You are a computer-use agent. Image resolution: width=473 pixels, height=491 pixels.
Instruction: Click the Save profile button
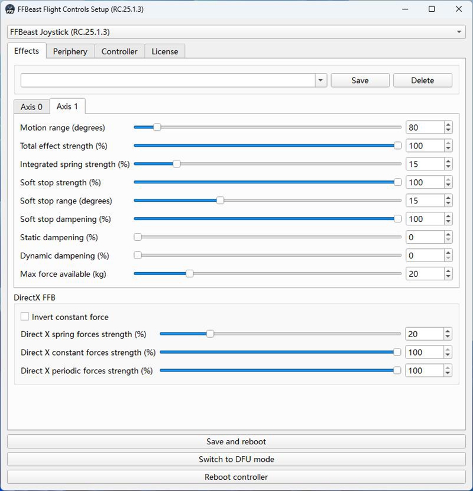(359, 80)
